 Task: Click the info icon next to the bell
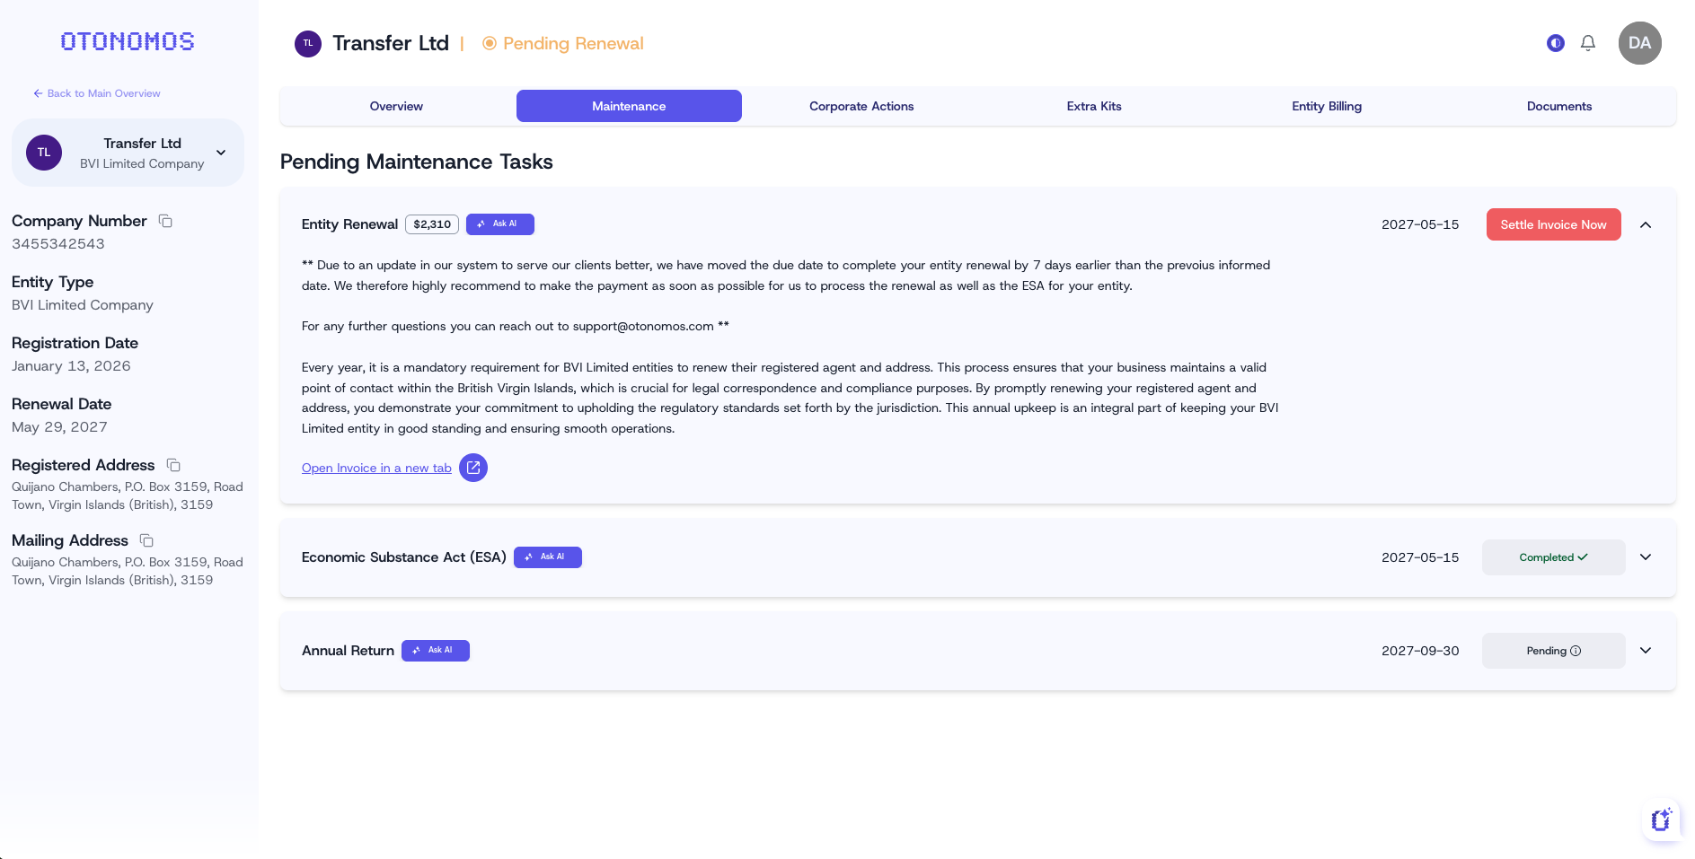[1555, 42]
